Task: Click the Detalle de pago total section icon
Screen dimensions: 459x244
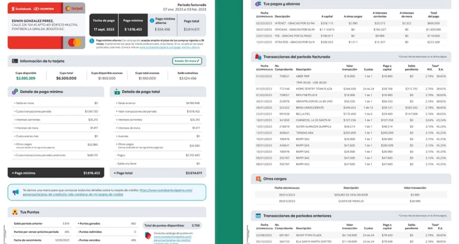Action: tap(117, 92)
